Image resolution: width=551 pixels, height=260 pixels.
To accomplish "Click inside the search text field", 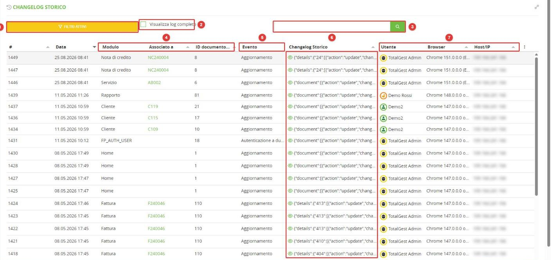I will (x=332, y=27).
